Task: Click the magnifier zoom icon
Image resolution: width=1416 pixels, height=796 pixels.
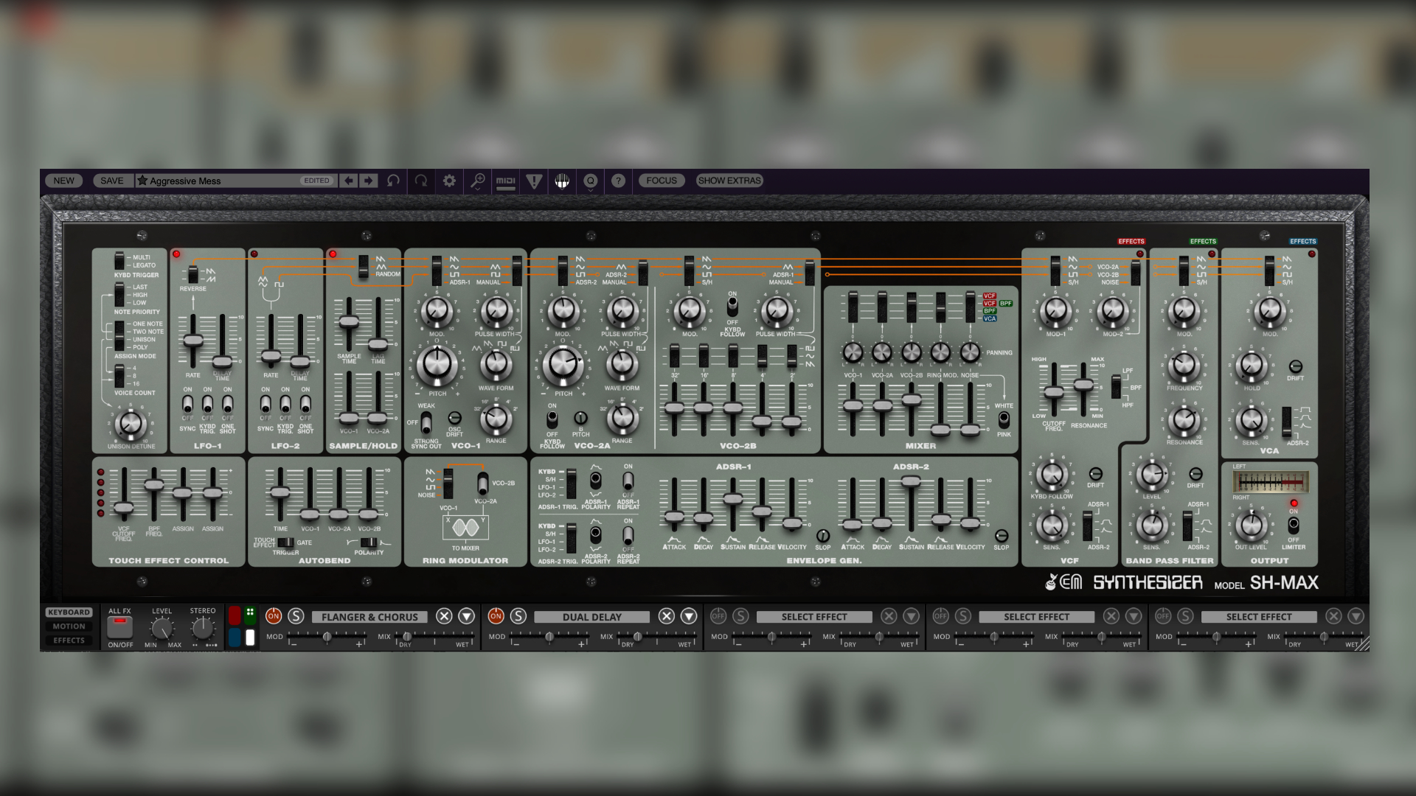Action: pos(478,181)
